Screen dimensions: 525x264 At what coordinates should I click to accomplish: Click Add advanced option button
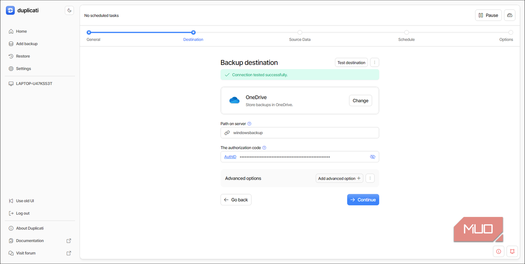point(339,178)
